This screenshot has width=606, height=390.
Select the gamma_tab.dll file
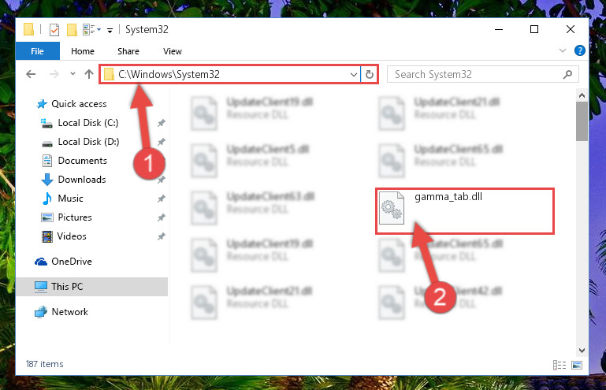click(465, 210)
